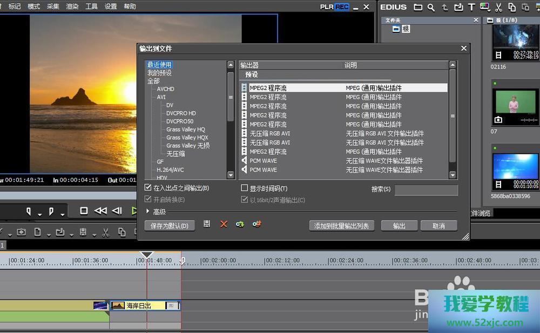Expand the 高级 advanced section
The image size is (540, 333).
[148, 212]
